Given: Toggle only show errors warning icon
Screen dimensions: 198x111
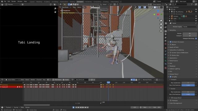Looking at the screenshot, I should 136,80.
